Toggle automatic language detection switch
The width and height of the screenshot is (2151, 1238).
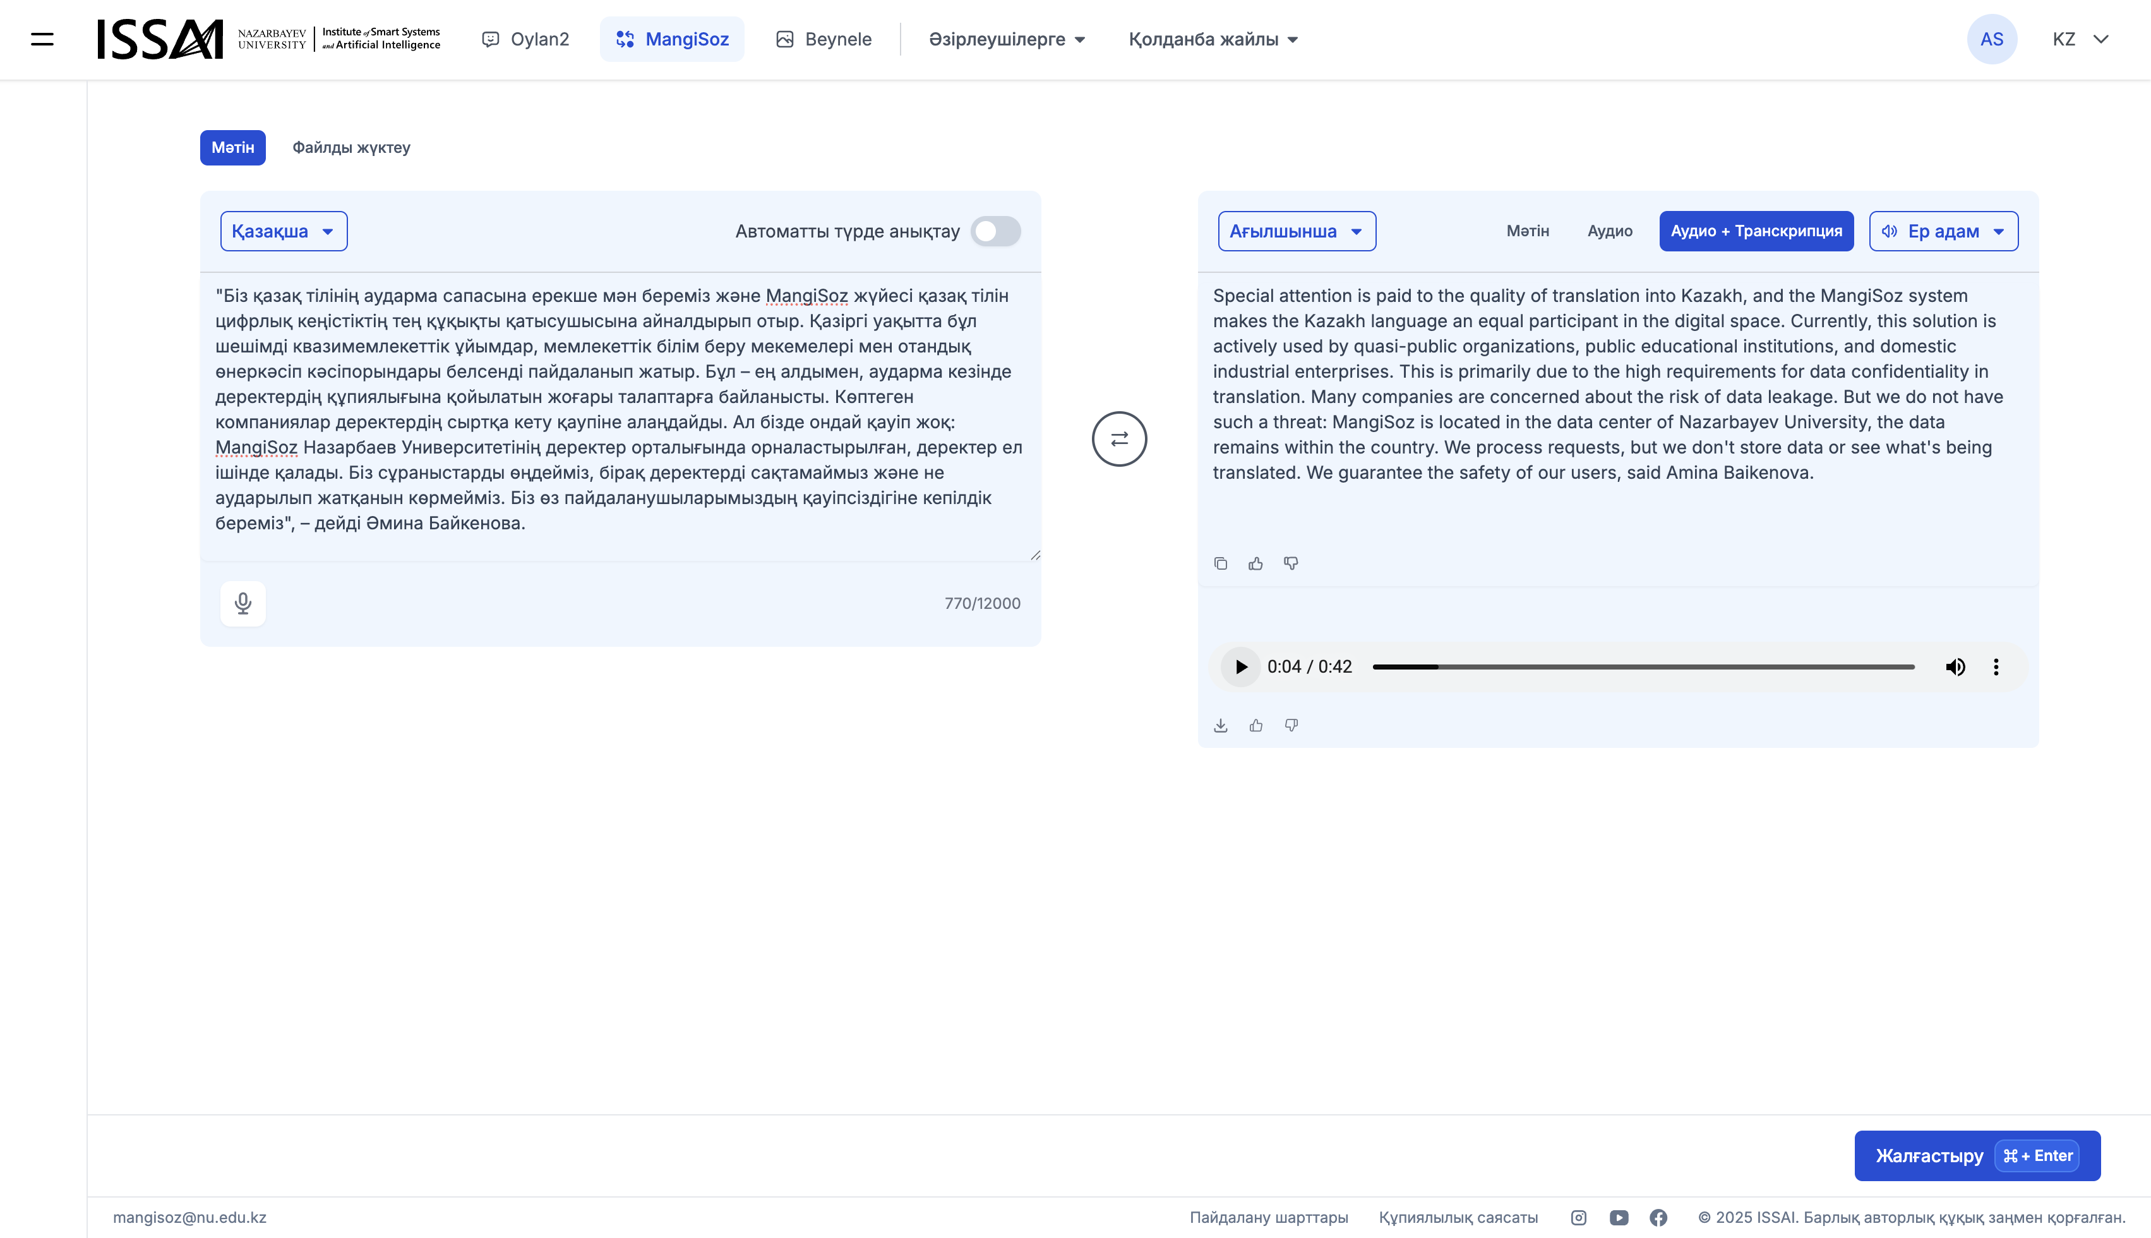click(995, 231)
